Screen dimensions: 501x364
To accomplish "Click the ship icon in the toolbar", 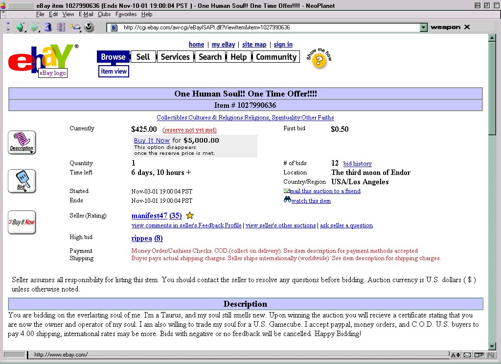I will [75, 27].
